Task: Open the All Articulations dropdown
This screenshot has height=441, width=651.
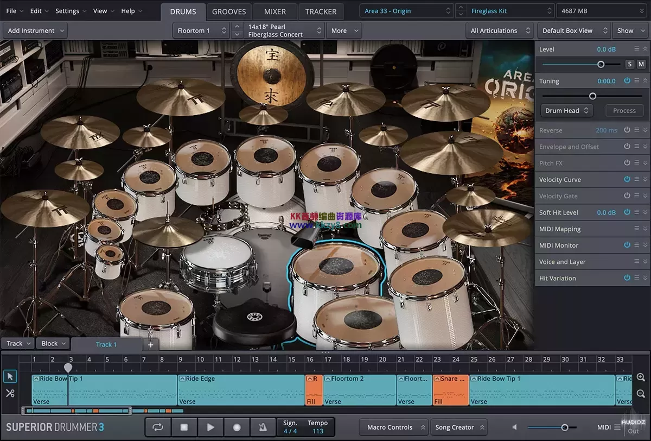Action: point(500,30)
